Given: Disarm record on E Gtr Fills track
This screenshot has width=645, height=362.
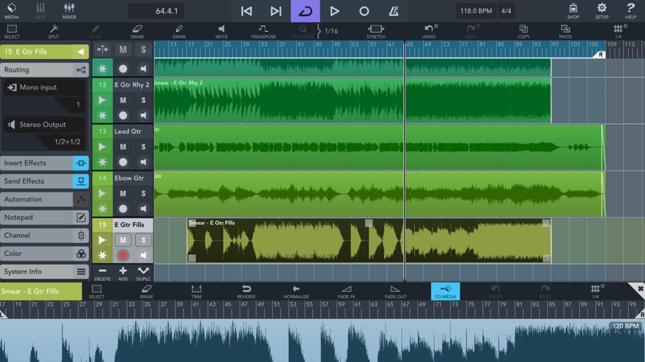Looking at the screenshot, I should [122, 256].
